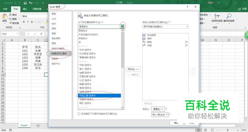Click the cancel X icon in formula bar
This screenshot has height=132, width=248.
(x=28, y=34)
